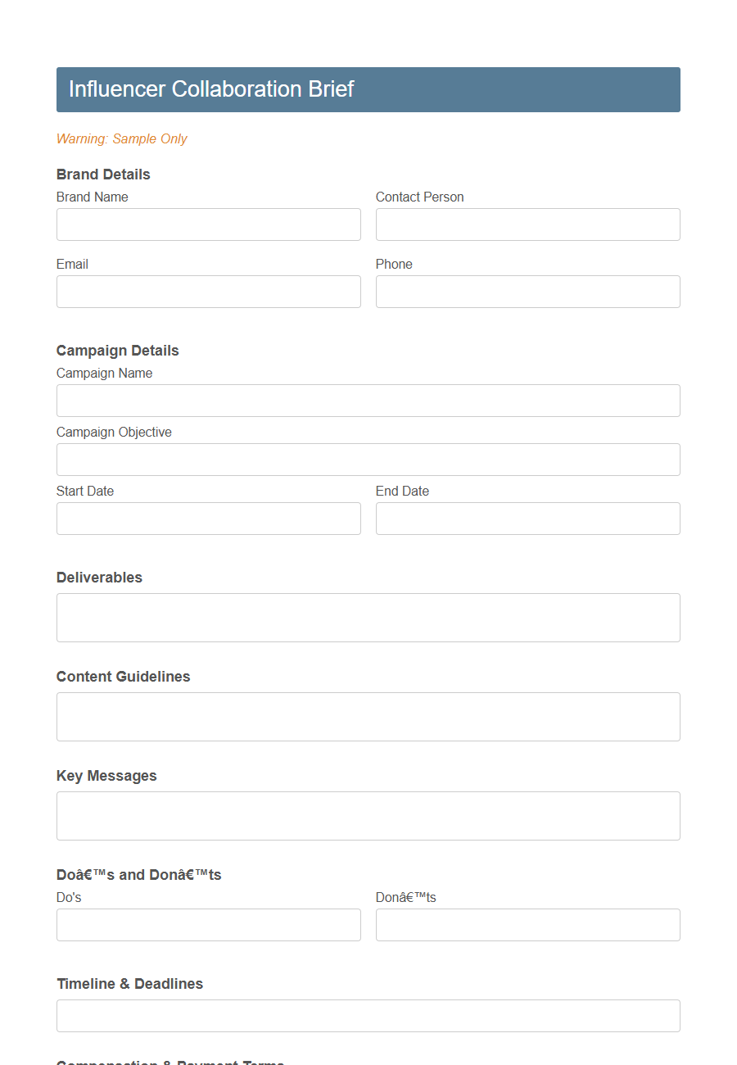Select the Email field under Brand Details

[208, 292]
